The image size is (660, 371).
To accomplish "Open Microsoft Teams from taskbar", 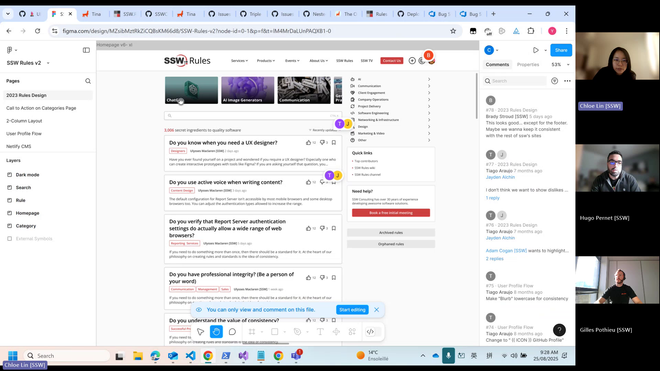I will click(296, 356).
